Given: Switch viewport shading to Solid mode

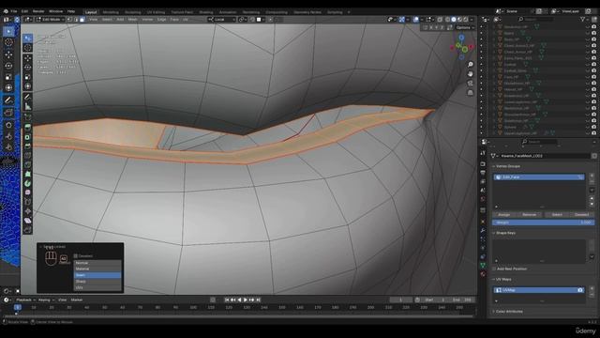Looking at the screenshot, I should (x=454, y=19).
